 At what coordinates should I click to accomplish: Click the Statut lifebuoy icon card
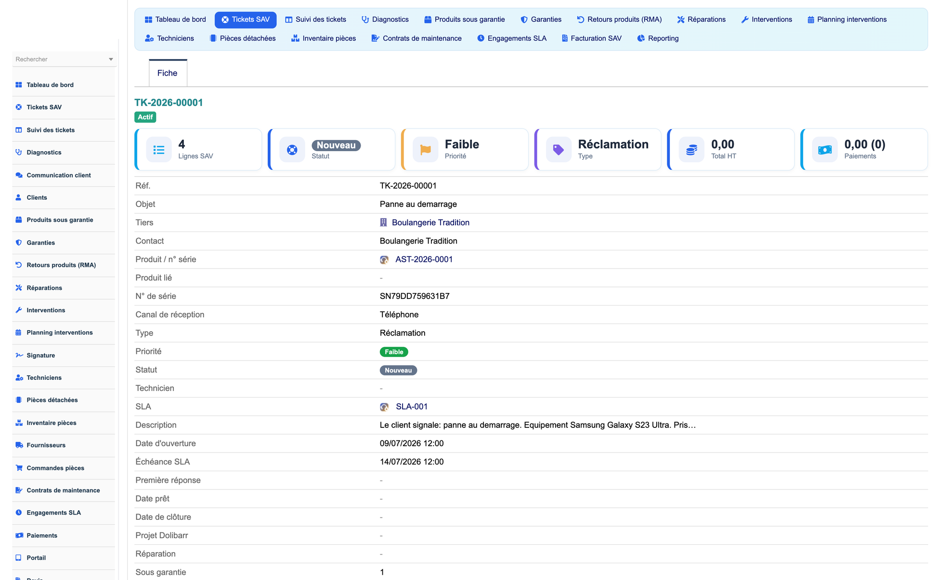coord(292,150)
